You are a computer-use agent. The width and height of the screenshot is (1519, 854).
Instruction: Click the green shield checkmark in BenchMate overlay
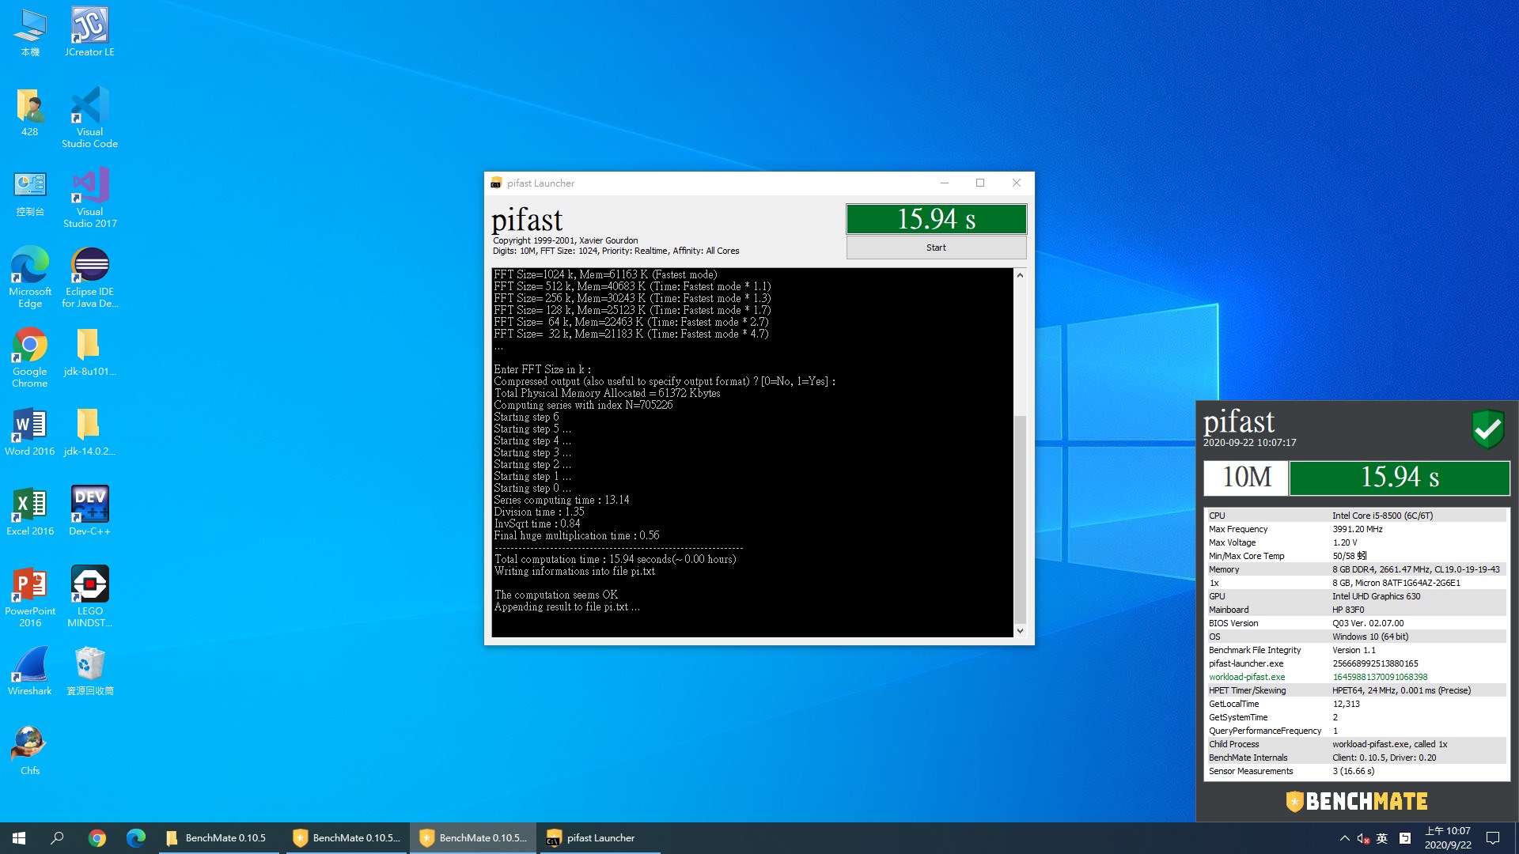(1488, 429)
